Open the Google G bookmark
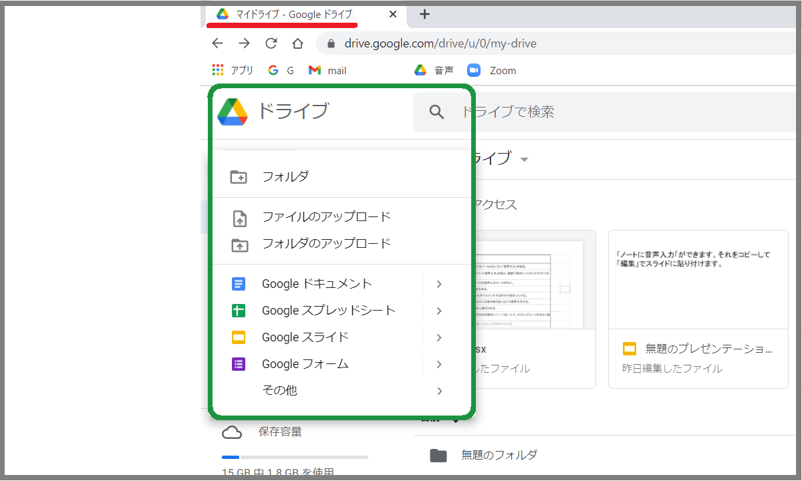Screen dimensions: 802x481 coord(281,70)
